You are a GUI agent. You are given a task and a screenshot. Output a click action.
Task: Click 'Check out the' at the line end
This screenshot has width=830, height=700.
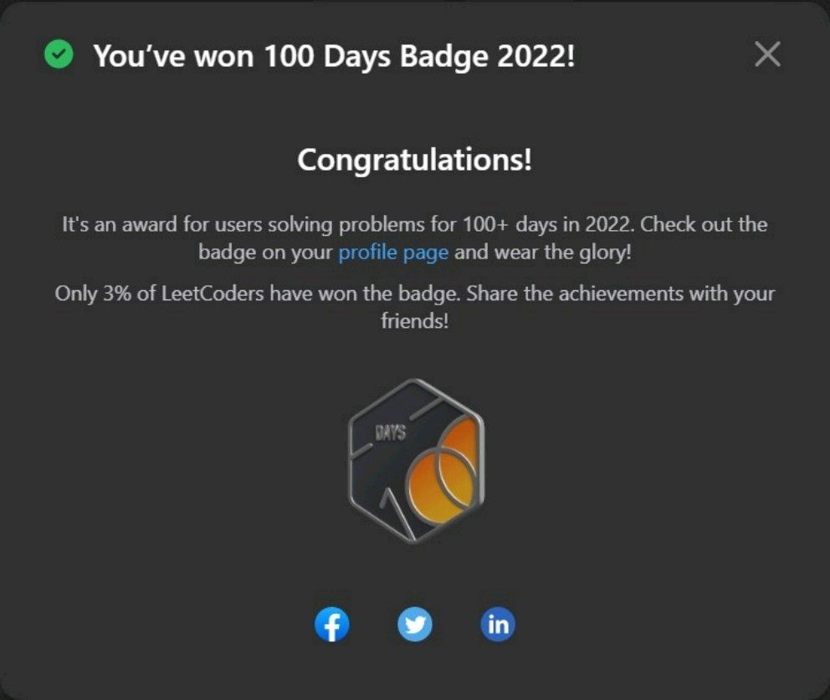704,224
